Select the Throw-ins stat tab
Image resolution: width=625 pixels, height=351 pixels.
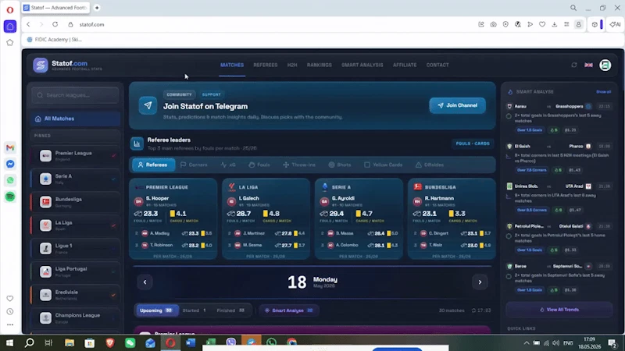point(299,165)
